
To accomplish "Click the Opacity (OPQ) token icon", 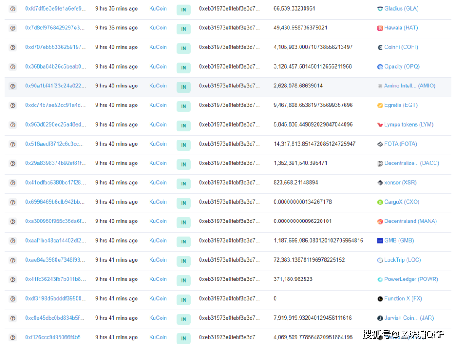I will [x=380, y=67].
